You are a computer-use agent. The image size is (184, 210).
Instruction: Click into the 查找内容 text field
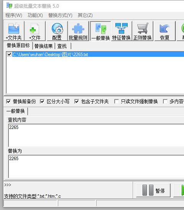(x=96, y=136)
